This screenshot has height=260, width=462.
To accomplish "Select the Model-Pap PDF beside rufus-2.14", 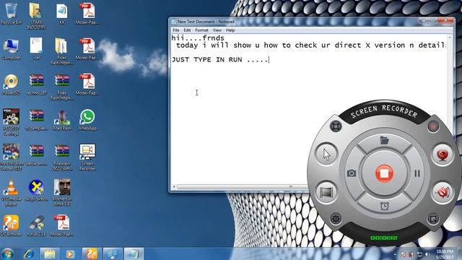I will 62,226.
